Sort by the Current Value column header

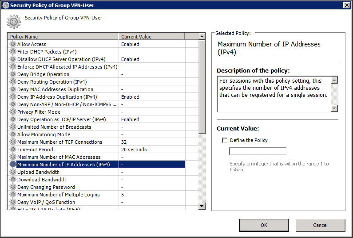click(151, 37)
